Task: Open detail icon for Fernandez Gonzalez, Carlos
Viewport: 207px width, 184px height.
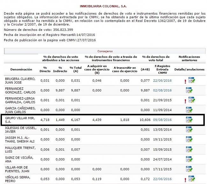Action: [x=189, y=90]
